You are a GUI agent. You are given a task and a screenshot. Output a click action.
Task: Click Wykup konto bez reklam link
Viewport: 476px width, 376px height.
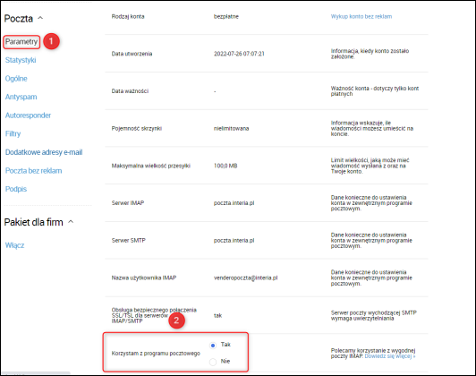coord(361,16)
